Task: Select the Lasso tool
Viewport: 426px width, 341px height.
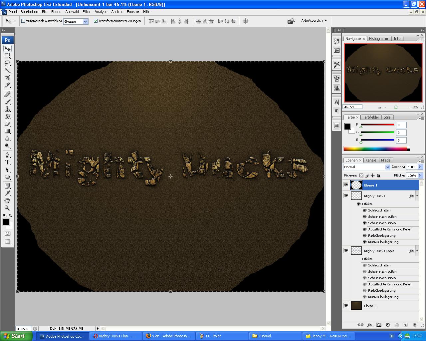Action: [7, 63]
